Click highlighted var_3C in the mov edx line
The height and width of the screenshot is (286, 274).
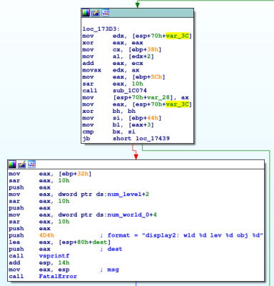[x=178, y=36]
